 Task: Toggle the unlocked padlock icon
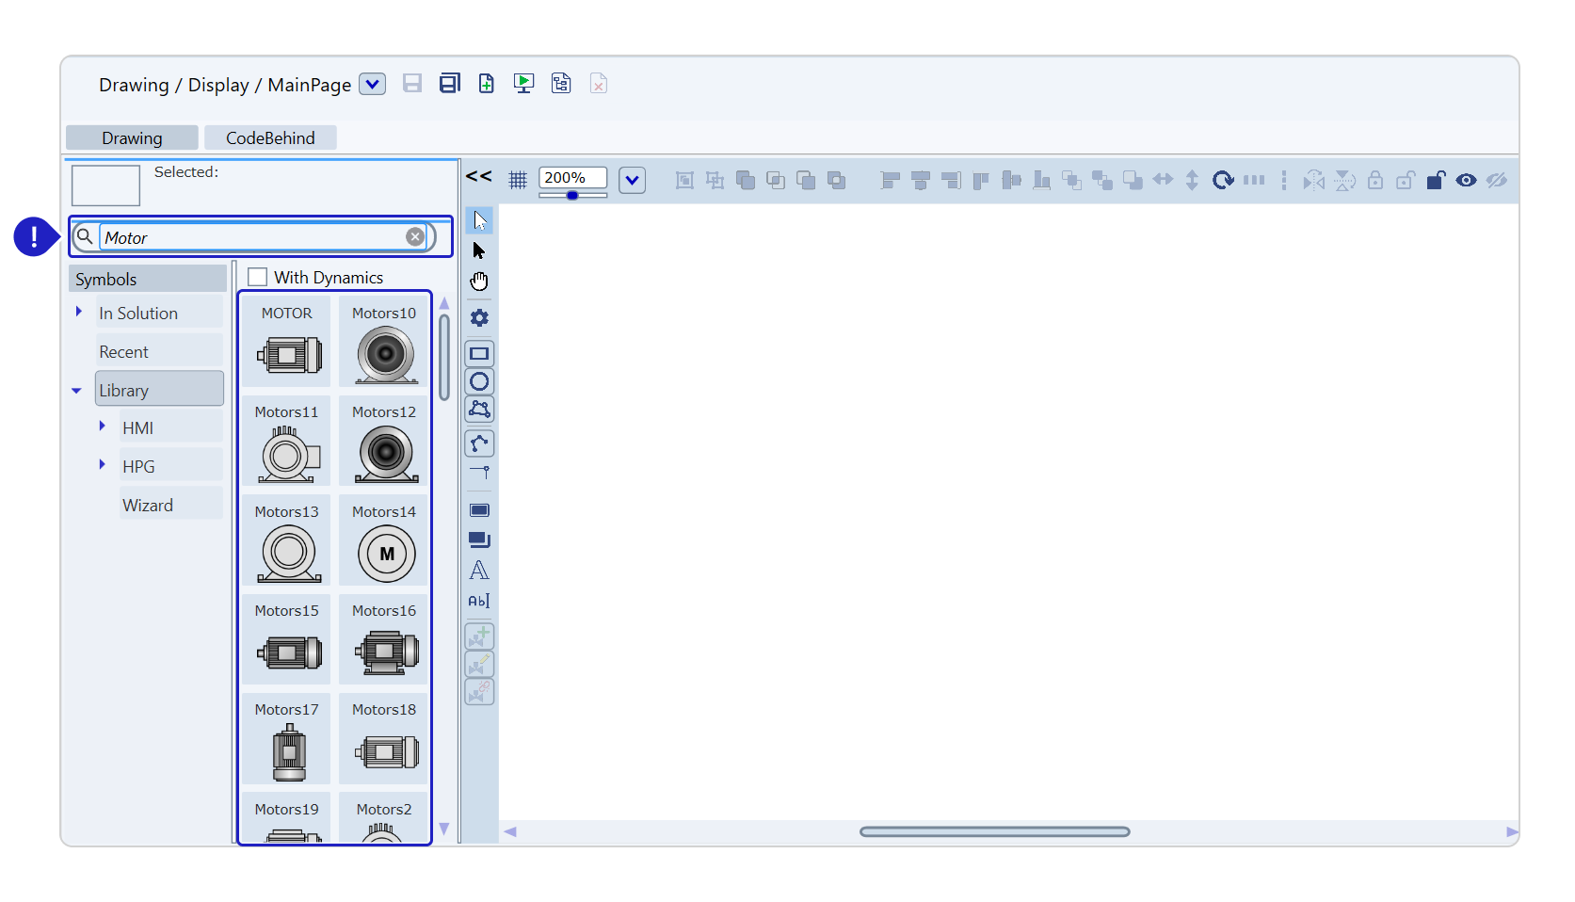(1436, 180)
